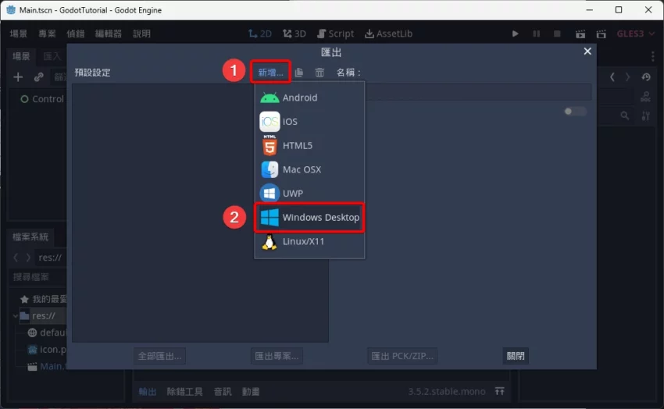Click the inspector dock three-dot menu
This screenshot has width=664, height=409.
click(x=652, y=56)
